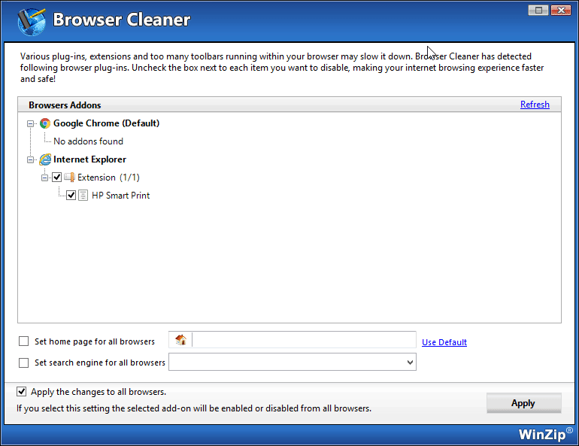
Task: Enable Set home page for all browsers
Action: pos(24,341)
